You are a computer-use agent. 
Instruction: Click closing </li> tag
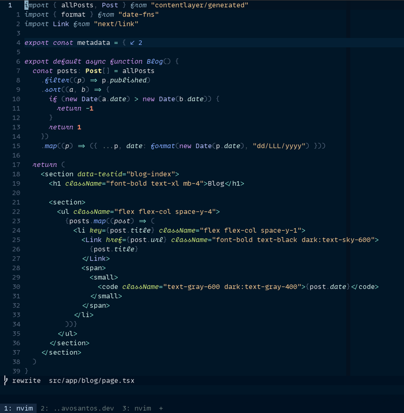pos(83,315)
